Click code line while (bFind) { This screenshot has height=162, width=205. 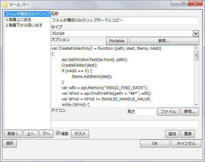[x=75, y=104]
